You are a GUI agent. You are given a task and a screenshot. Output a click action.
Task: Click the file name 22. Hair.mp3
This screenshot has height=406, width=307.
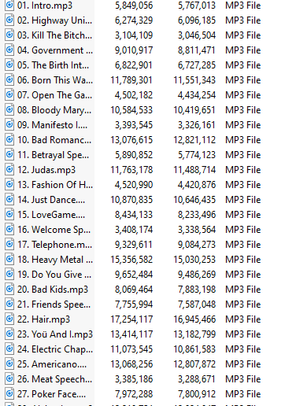(x=44, y=319)
